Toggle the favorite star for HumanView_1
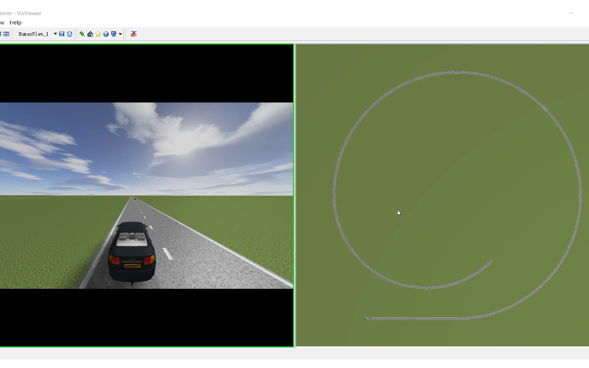Image resolution: width=589 pixels, height=368 pixels. pyautogui.click(x=98, y=34)
